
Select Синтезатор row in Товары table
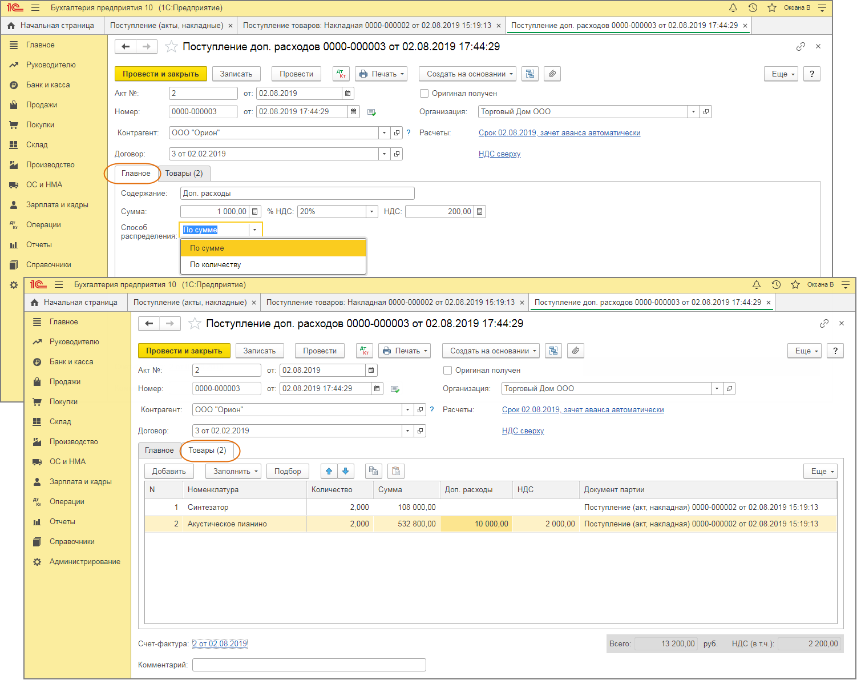coord(491,508)
